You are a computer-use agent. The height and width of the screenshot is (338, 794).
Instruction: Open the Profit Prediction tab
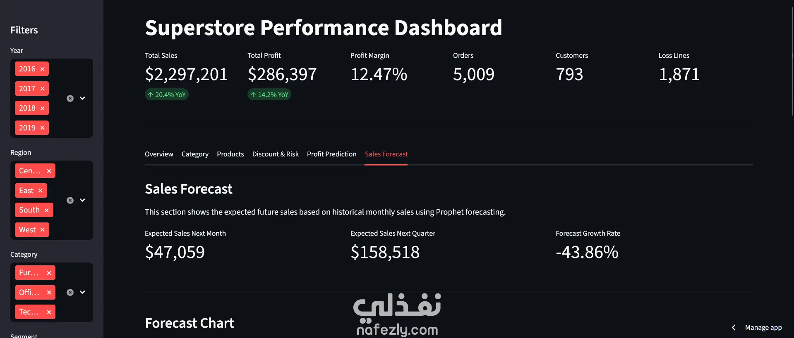[x=331, y=154]
